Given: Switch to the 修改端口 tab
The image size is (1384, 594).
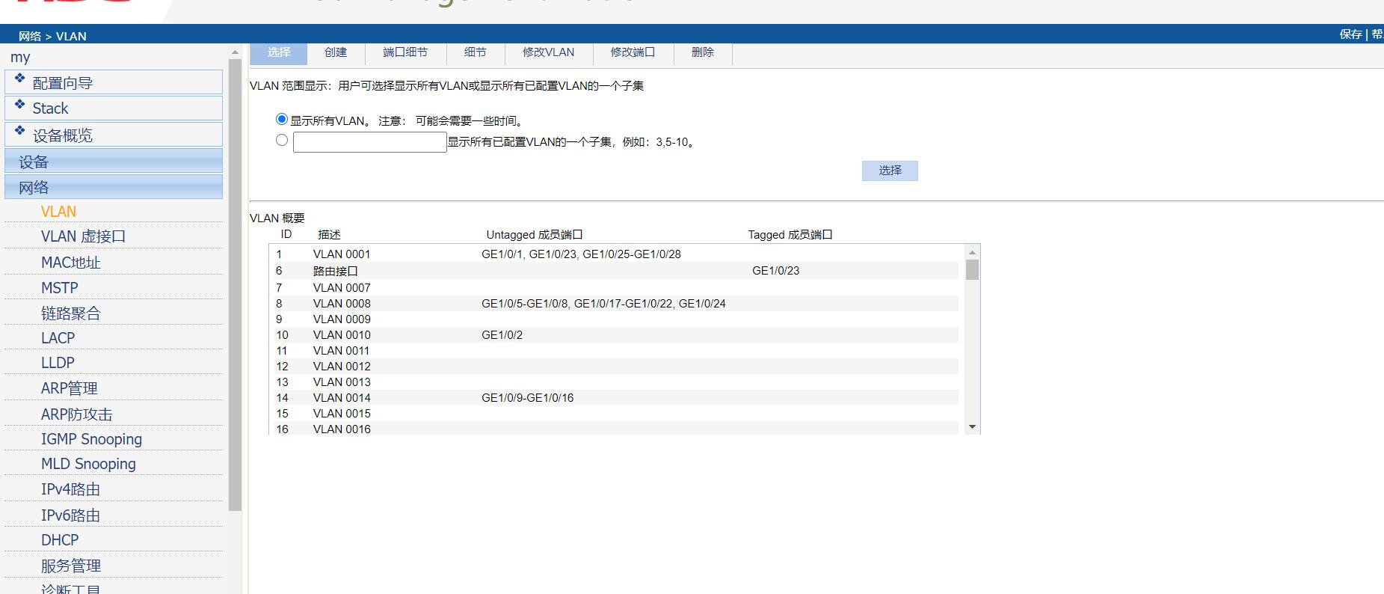Looking at the screenshot, I should click(633, 52).
